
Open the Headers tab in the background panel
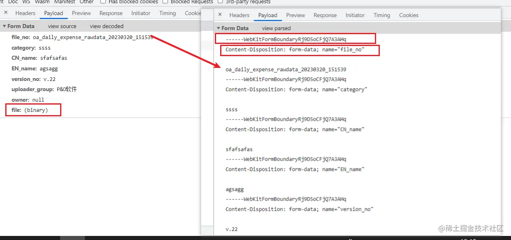(x=25, y=13)
